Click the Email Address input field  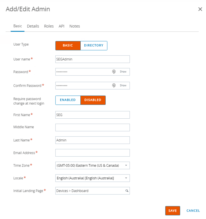point(92,153)
